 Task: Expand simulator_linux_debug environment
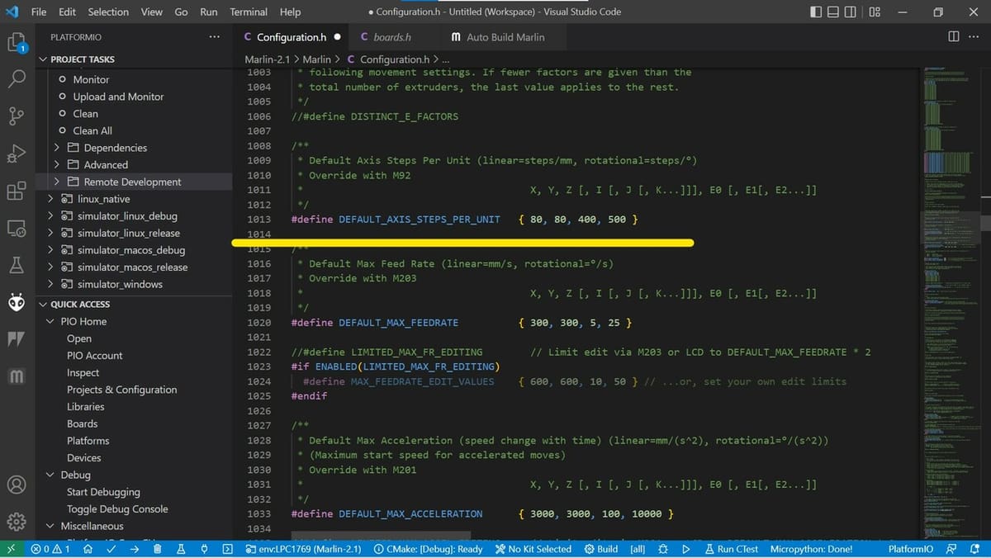[x=127, y=216]
